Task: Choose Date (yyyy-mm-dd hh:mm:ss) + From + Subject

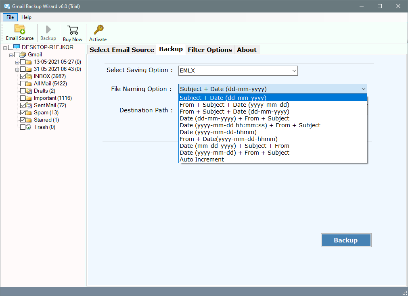Action: tap(273, 125)
